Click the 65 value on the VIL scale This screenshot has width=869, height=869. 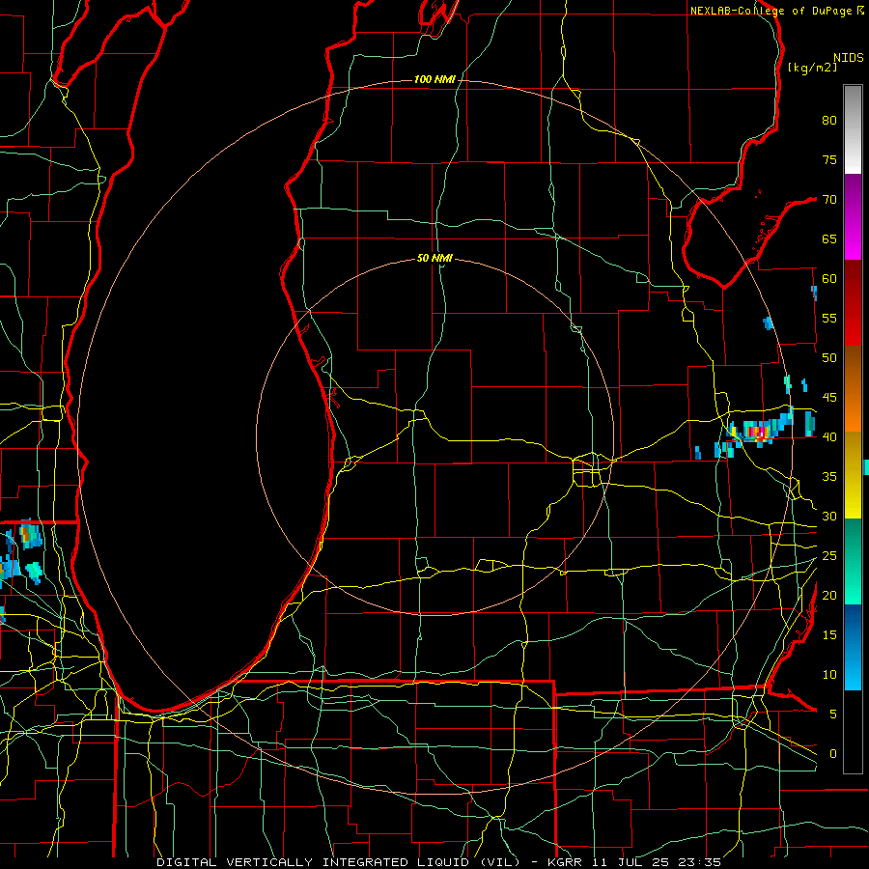[829, 238]
